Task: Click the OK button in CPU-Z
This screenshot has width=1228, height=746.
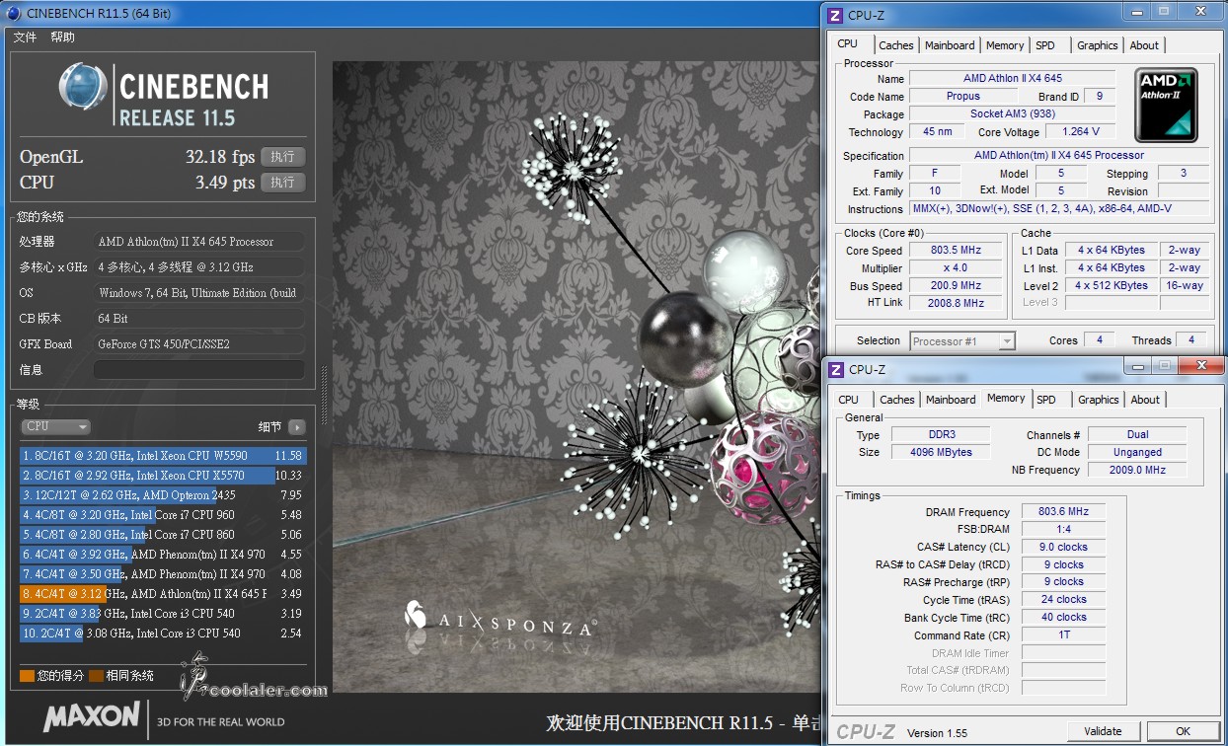Action: tap(1183, 731)
